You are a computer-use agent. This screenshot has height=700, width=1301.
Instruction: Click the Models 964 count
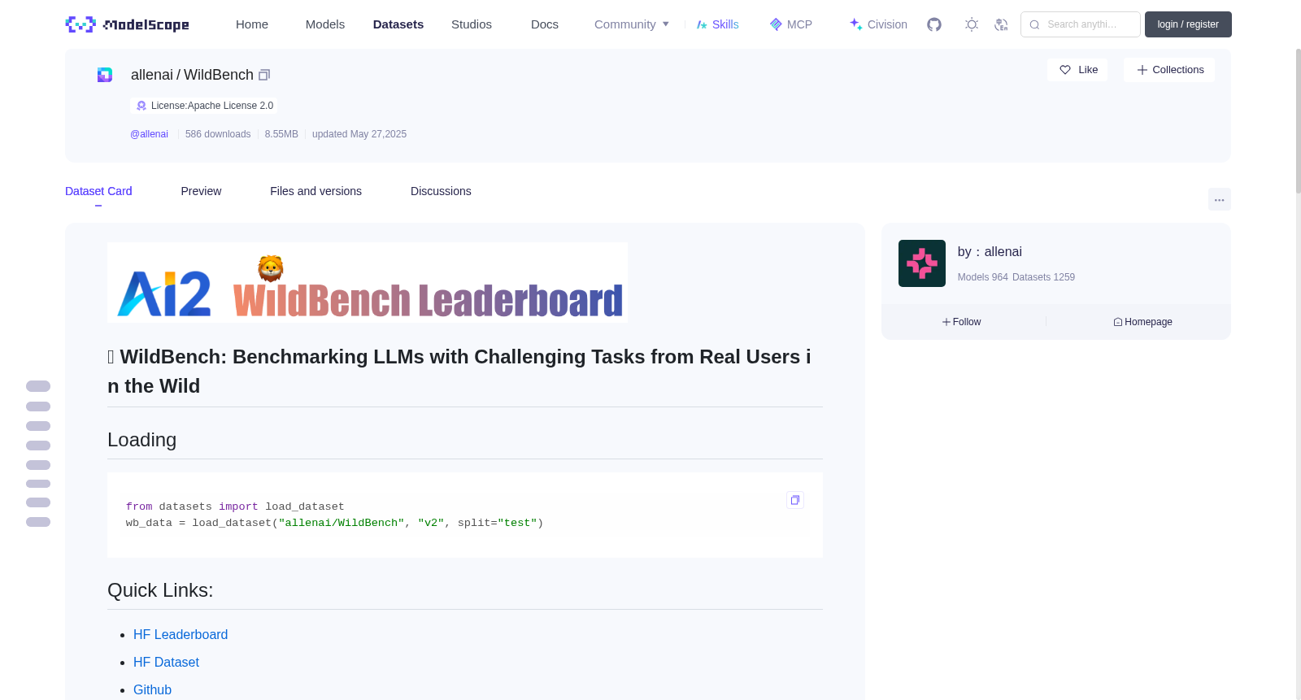983,277
